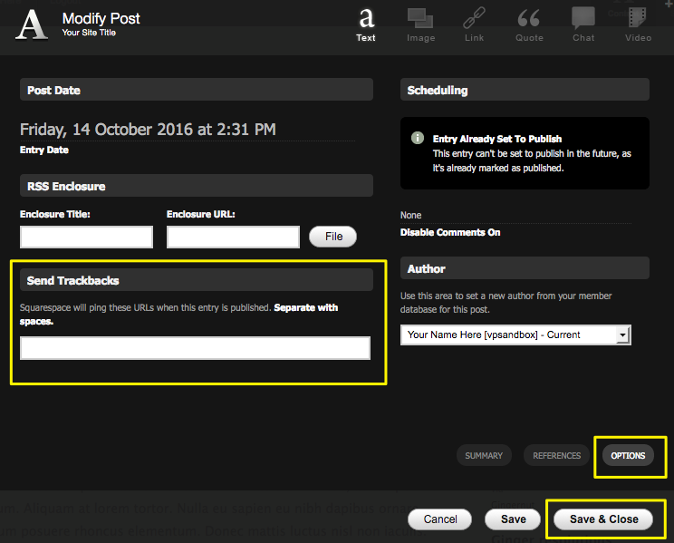The height and width of the screenshot is (543, 674).
Task: Switch to the References tab
Action: click(x=556, y=455)
